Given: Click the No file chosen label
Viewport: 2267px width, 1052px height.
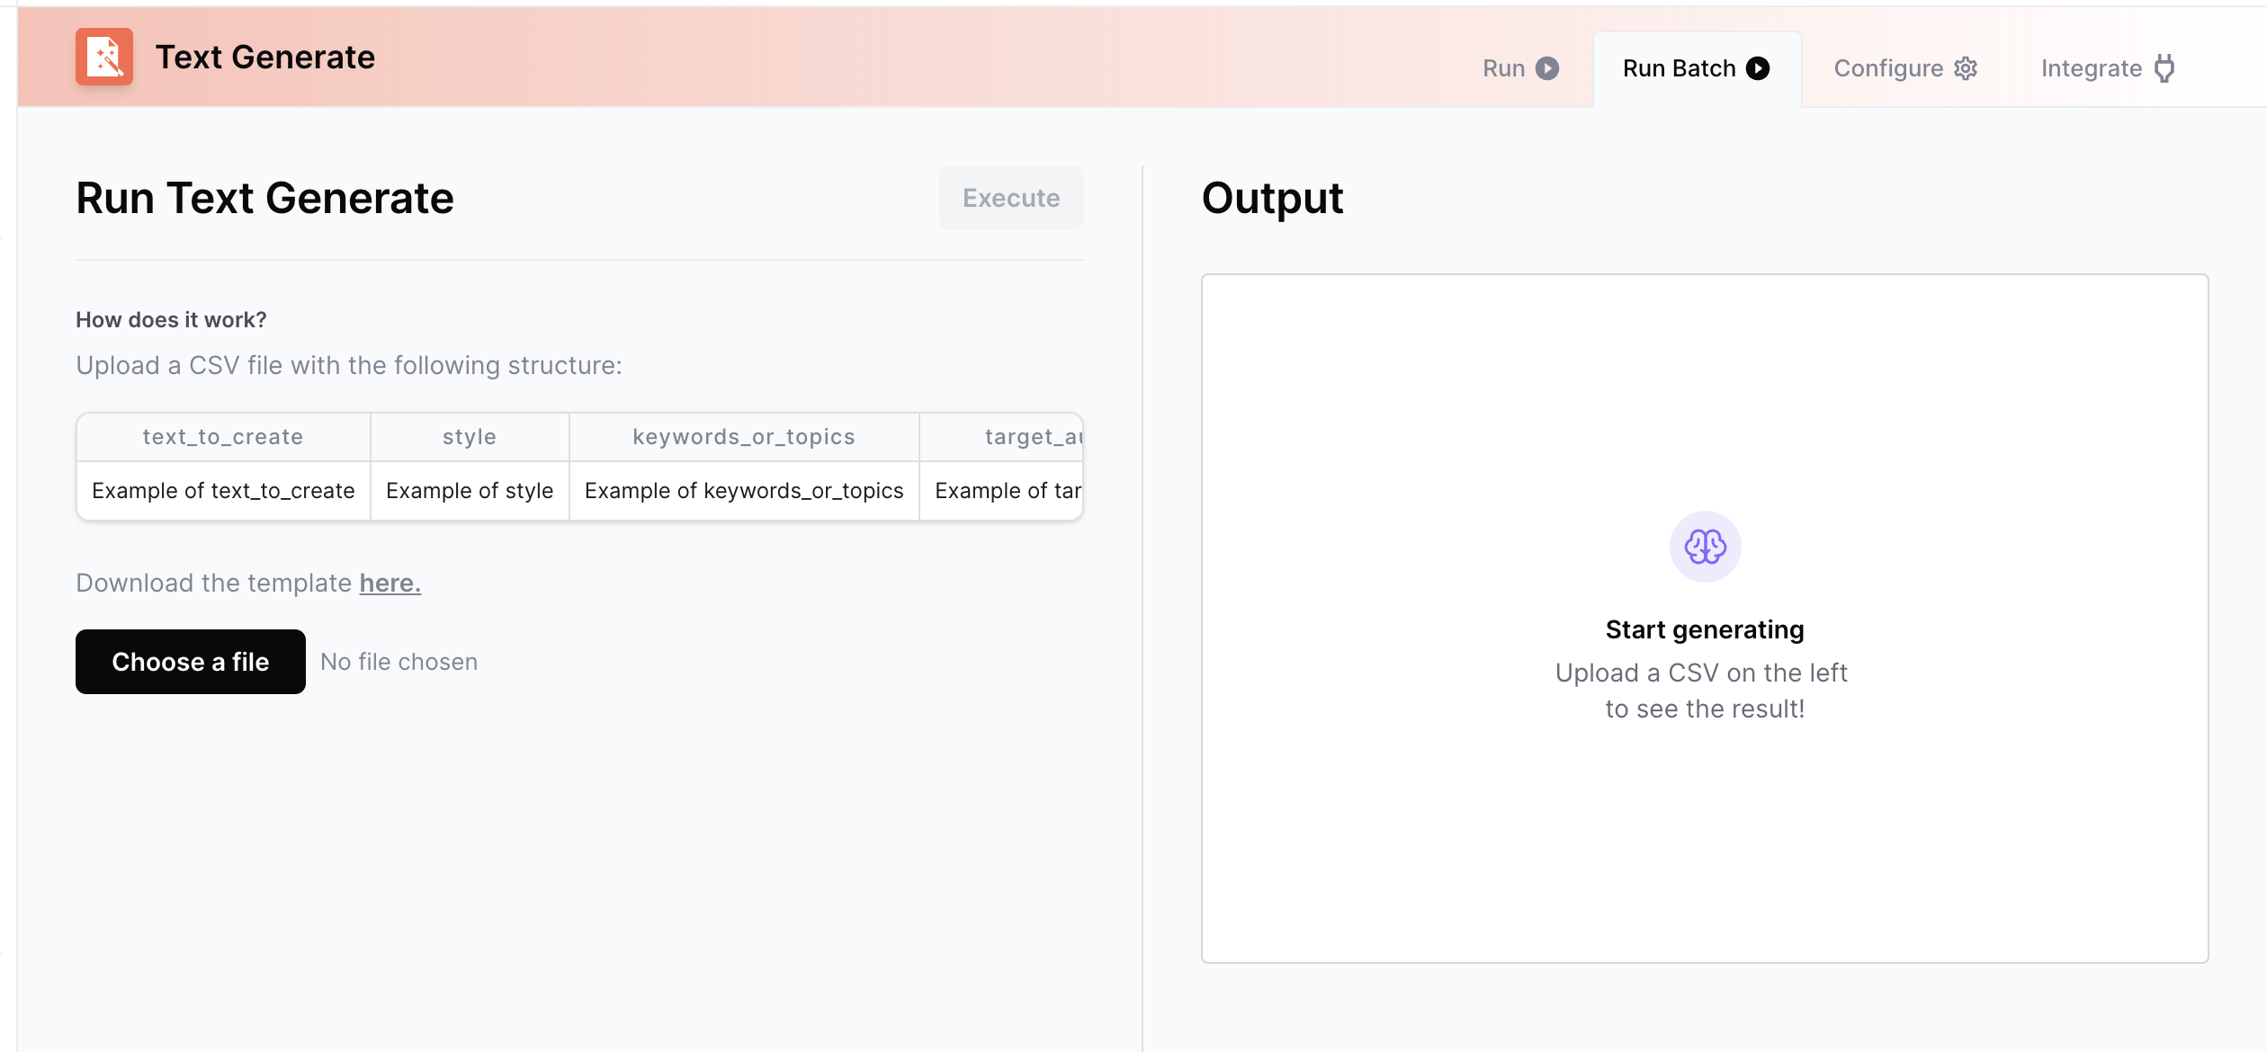Looking at the screenshot, I should (399, 662).
